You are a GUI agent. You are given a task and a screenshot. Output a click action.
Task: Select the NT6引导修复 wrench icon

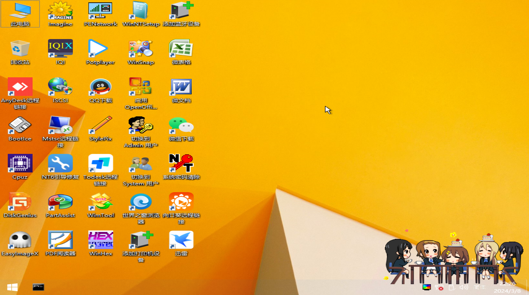tap(60, 167)
